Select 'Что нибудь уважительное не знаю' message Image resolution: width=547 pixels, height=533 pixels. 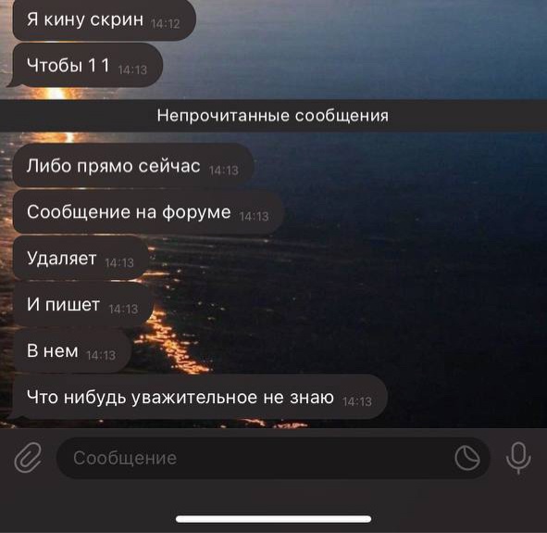(197, 397)
